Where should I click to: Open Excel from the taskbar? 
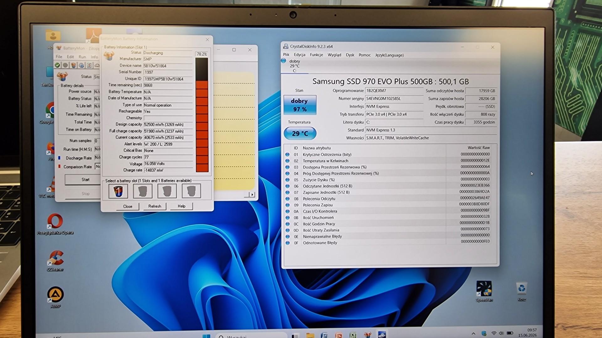[x=353, y=335]
